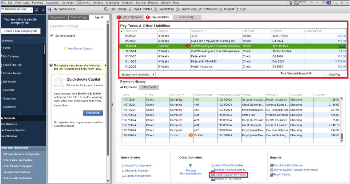Click the chat feedback icon in title bar
The image size is (350, 184).
click(311, 3)
